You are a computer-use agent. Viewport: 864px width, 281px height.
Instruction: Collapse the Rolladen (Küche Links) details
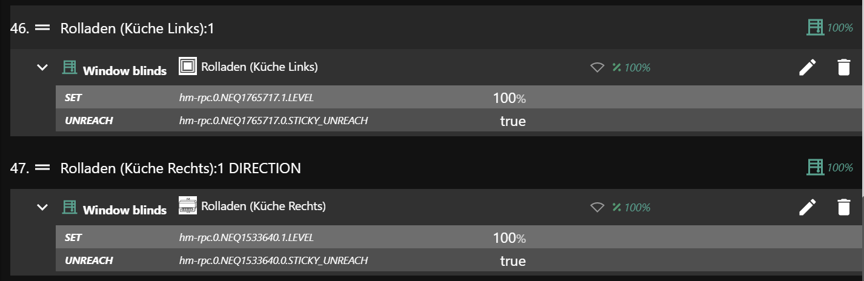[42, 67]
